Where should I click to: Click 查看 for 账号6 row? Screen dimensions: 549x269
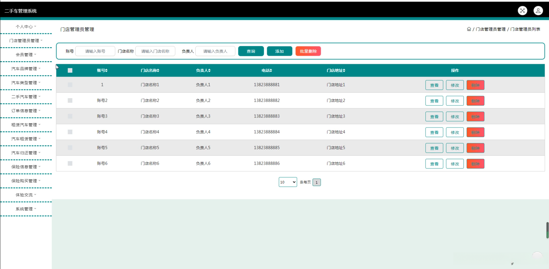point(434,164)
